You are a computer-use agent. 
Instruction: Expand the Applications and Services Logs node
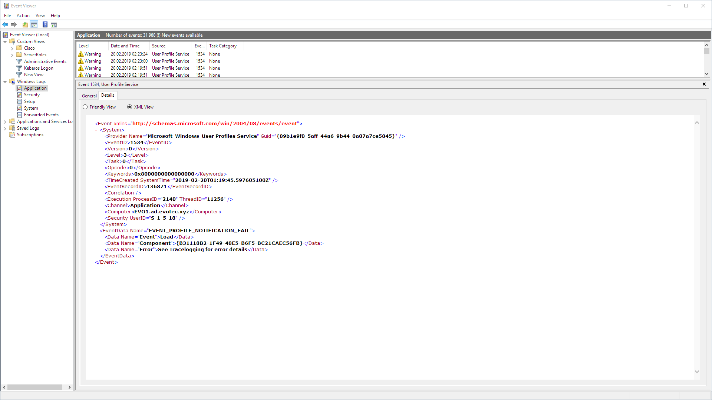tap(5, 121)
